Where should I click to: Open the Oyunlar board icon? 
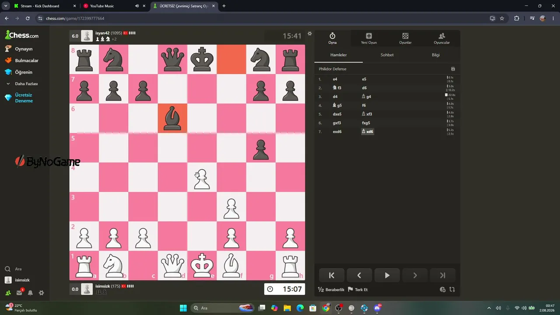coord(405,36)
